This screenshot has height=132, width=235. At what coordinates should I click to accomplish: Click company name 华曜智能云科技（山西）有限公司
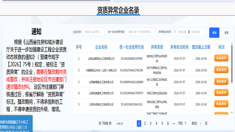101,70
